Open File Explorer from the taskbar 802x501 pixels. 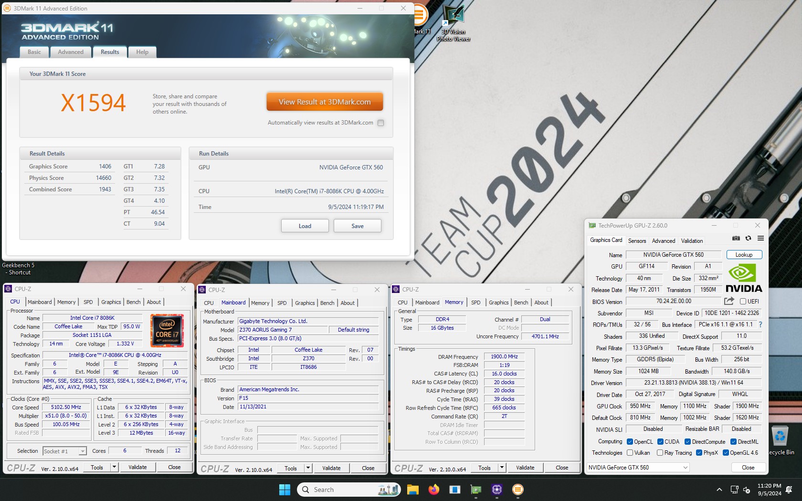pos(413,490)
